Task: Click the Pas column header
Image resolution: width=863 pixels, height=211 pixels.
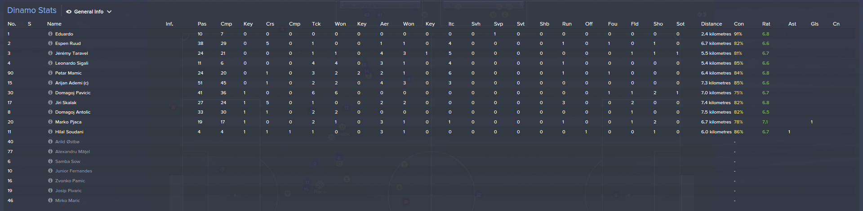Action: tap(202, 24)
